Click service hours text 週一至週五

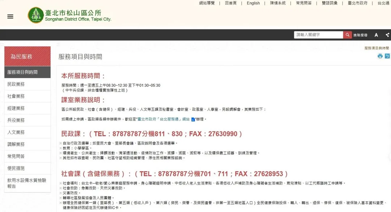pos(111,85)
